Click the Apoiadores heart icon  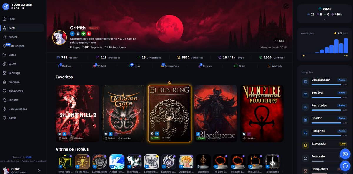[4, 91]
